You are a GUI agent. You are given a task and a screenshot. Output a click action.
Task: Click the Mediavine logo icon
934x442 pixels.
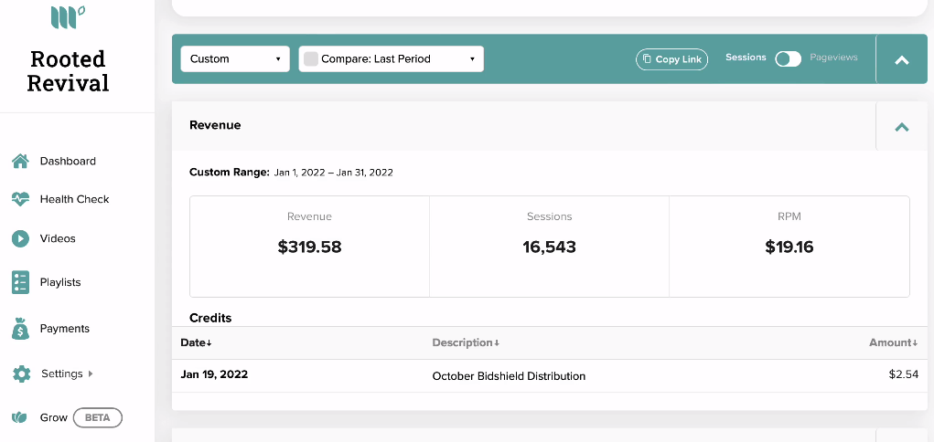68,16
